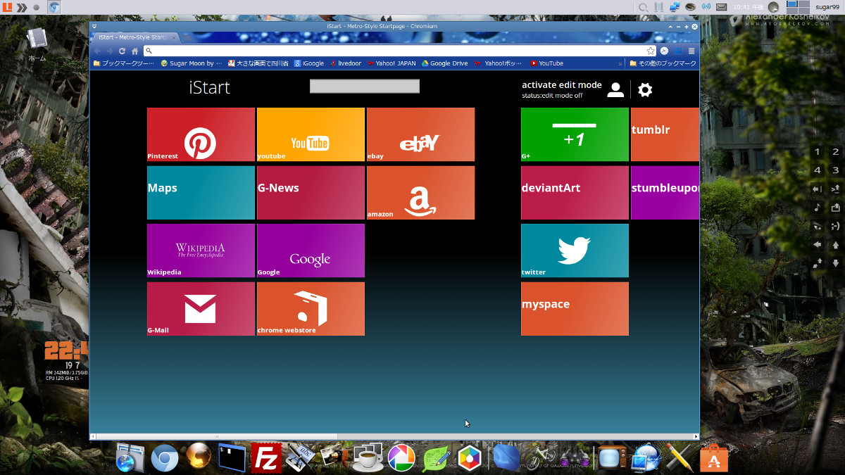845x475 pixels.
Task: Open the Sugar Moon bookmark
Action: (x=191, y=63)
